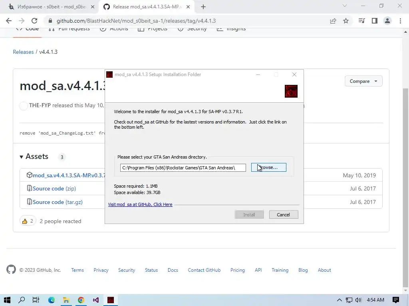This screenshot has width=409, height=306.
Task: Select the Release mod_sa.v4.4.1.3 tab
Action: 146,7
